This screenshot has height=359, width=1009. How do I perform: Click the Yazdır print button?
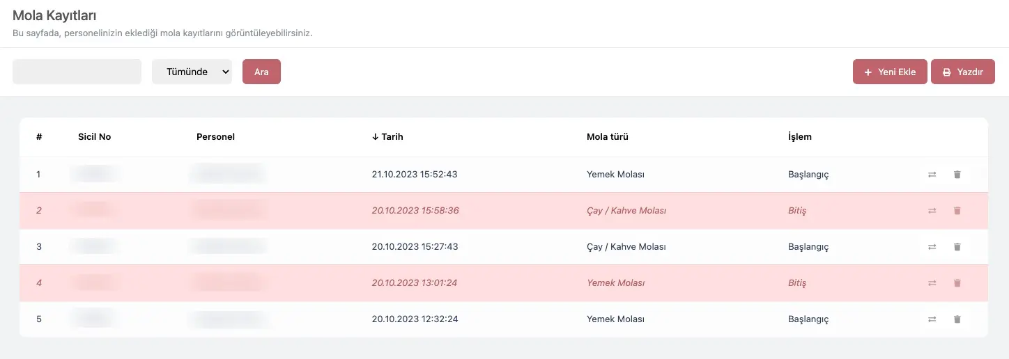(x=962, y=72)
